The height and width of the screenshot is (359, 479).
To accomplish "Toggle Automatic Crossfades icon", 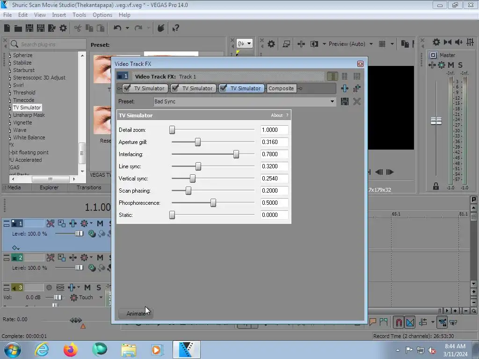I will coord(410,323).
